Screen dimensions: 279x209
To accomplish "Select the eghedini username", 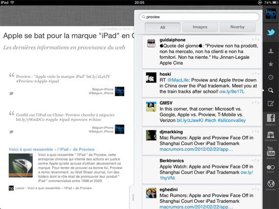I will point(168,190).
